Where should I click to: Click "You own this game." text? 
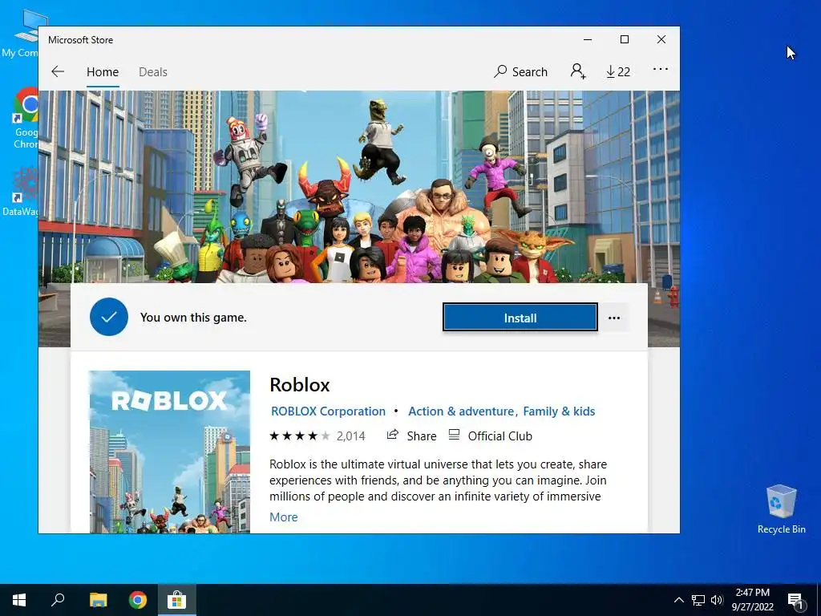coord(193,318)
